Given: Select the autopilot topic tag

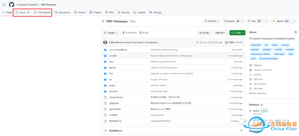Looking at the screenshot, I should pyautogui.click(x=266, y=50).
